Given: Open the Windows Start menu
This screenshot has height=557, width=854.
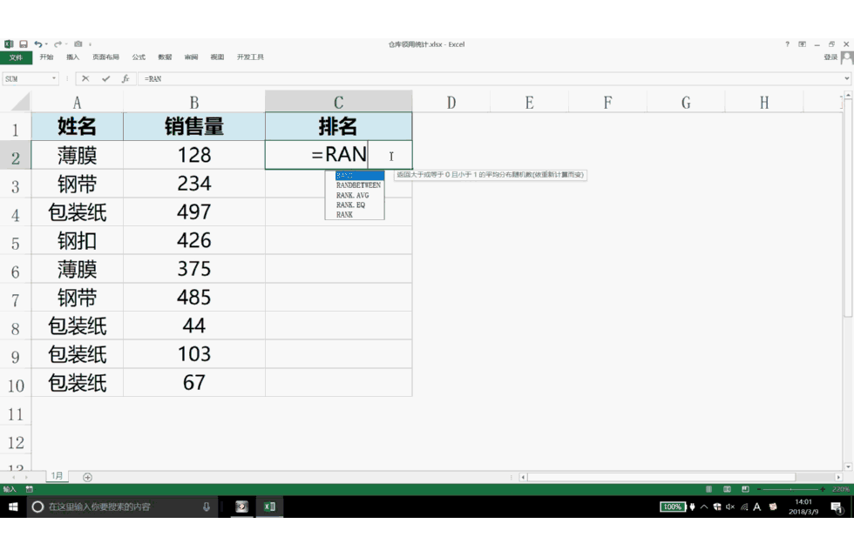Looking at the screenshot, I should click(13, 507).
